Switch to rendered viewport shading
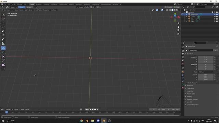This screenshot has height=123, width=219. click(x=177, y=10)
